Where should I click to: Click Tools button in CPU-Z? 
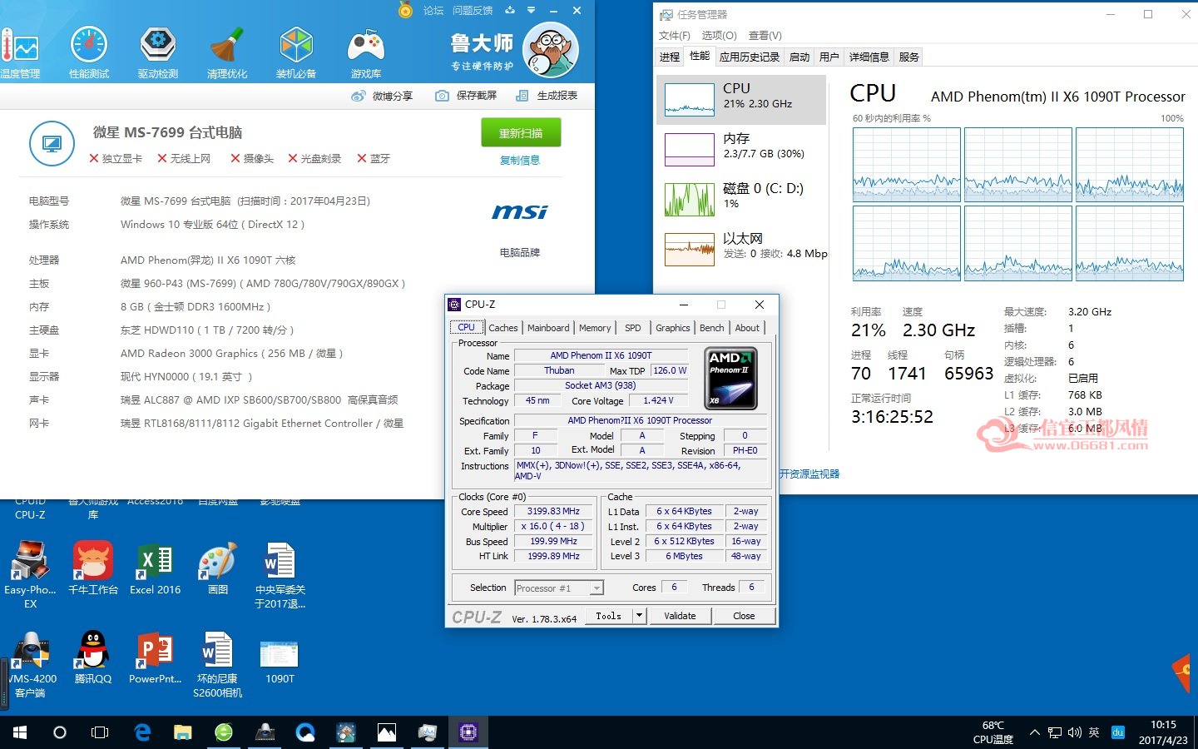point(608,616)
